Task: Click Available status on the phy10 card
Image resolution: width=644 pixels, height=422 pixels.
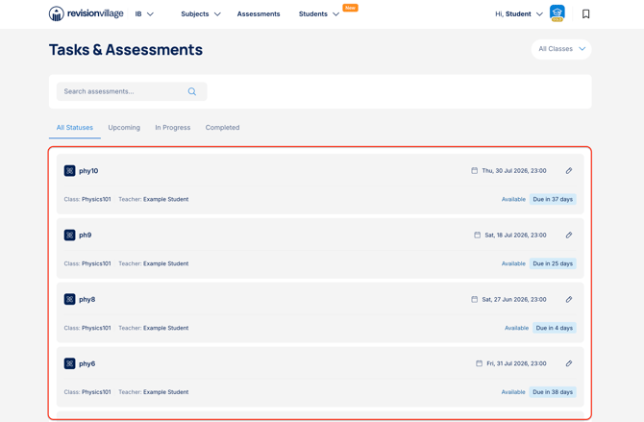Action: (513, 199)
